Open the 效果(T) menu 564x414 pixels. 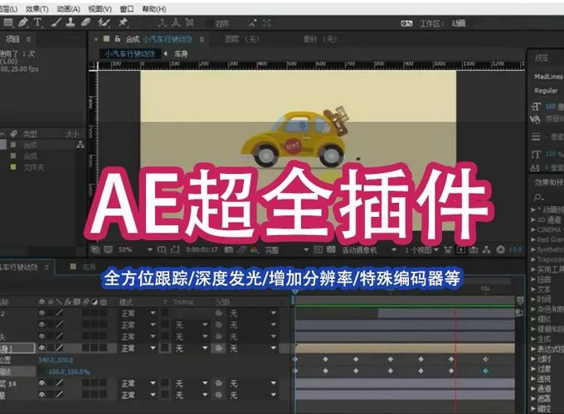(x=36, y=9)
